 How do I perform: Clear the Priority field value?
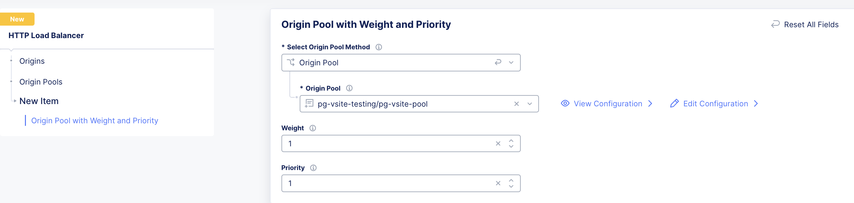tap(498, 183)
